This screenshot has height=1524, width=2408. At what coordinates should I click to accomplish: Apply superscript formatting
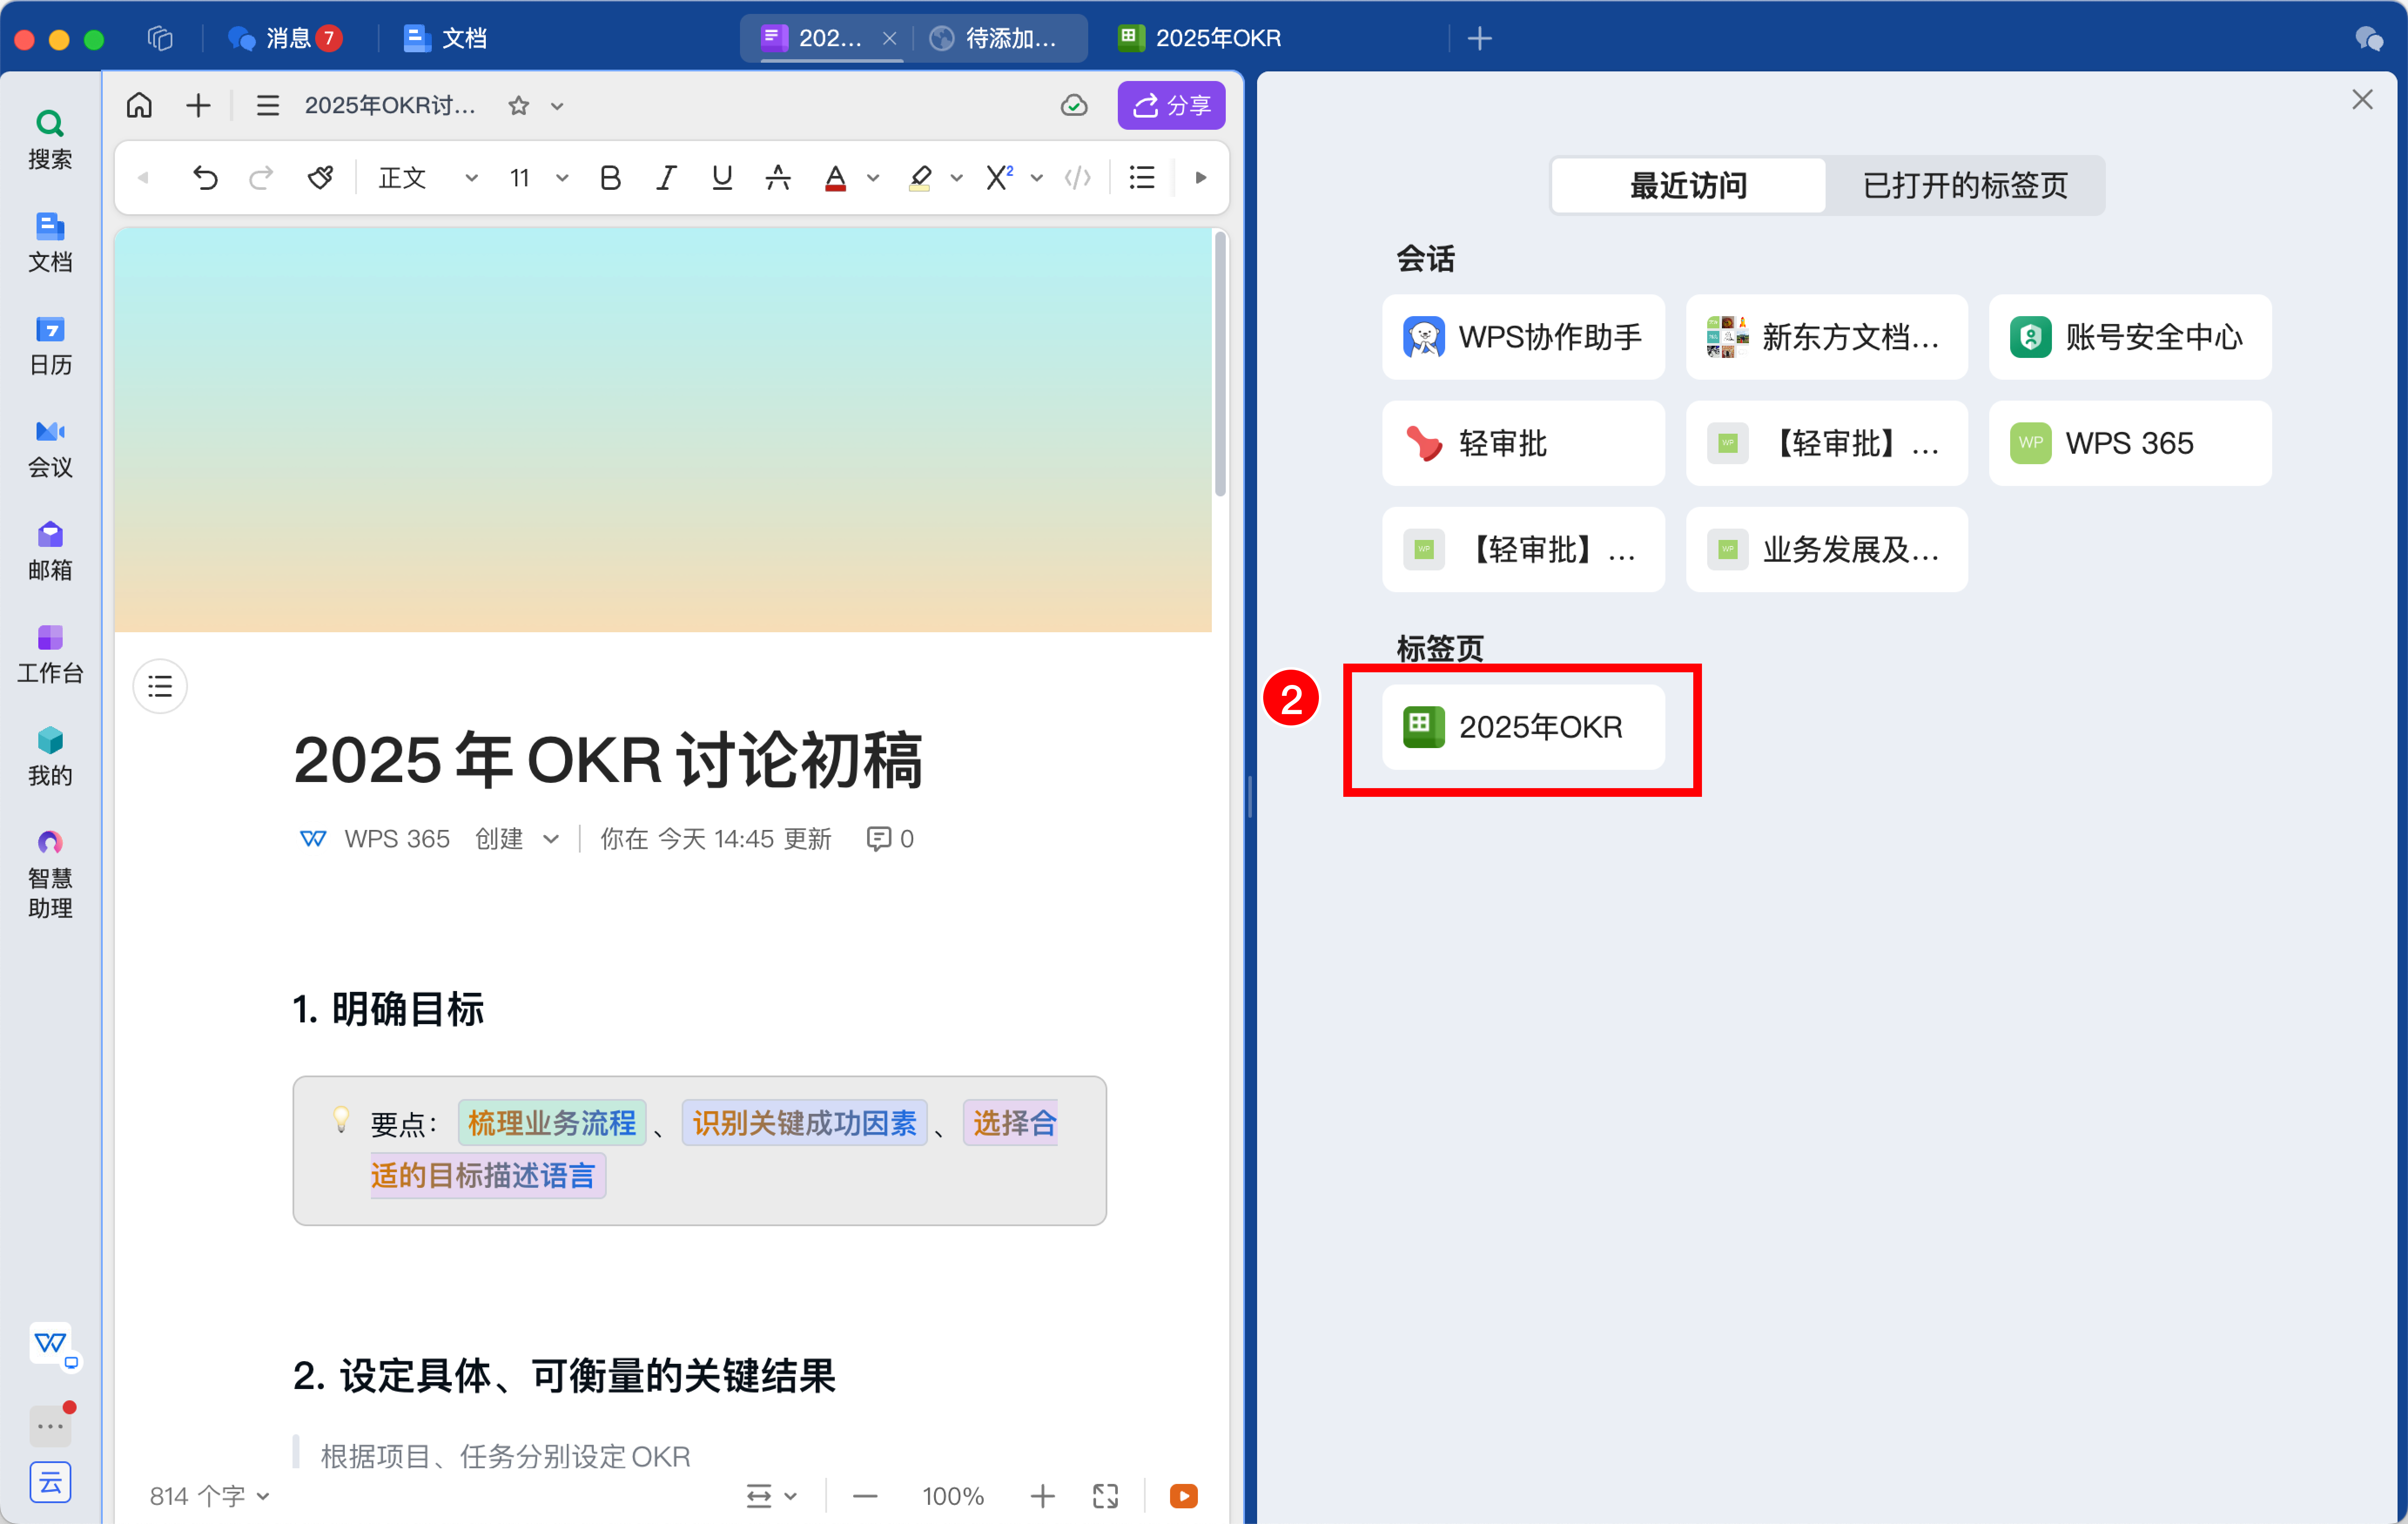tap(1000, 178)
